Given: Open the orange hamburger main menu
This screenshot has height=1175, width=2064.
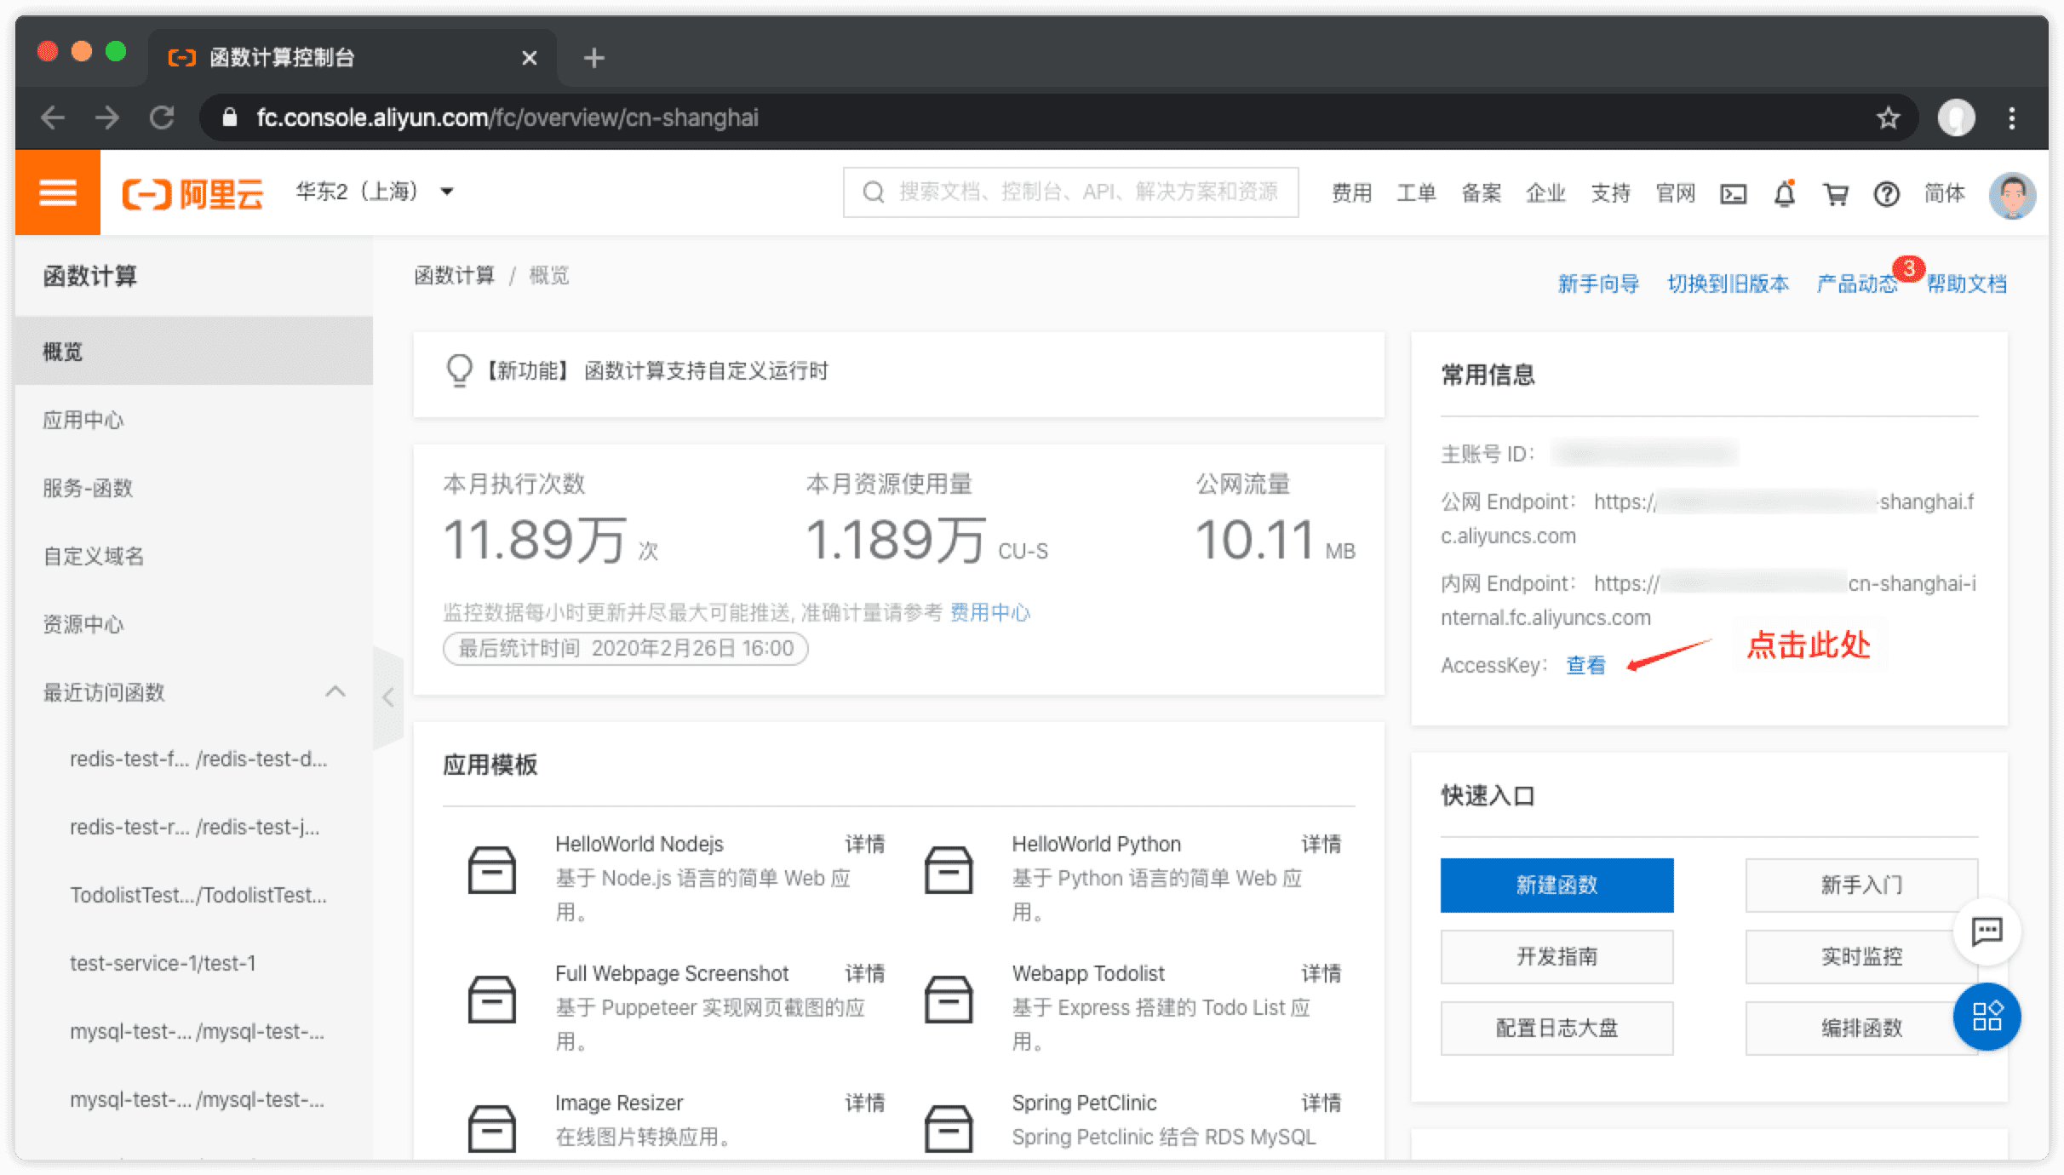Looking at the screenshot, I should click(x=58, y=193).
